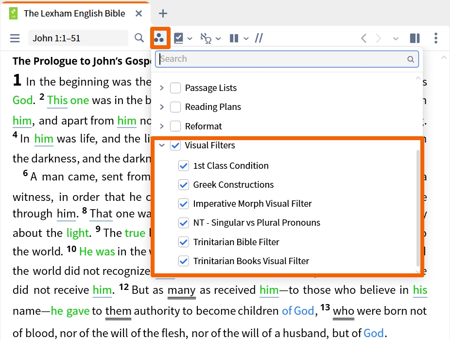Click double-underlined word 'them' in verse 12
The height and width of the screenshot is (341, 450).
click(118, 311)
